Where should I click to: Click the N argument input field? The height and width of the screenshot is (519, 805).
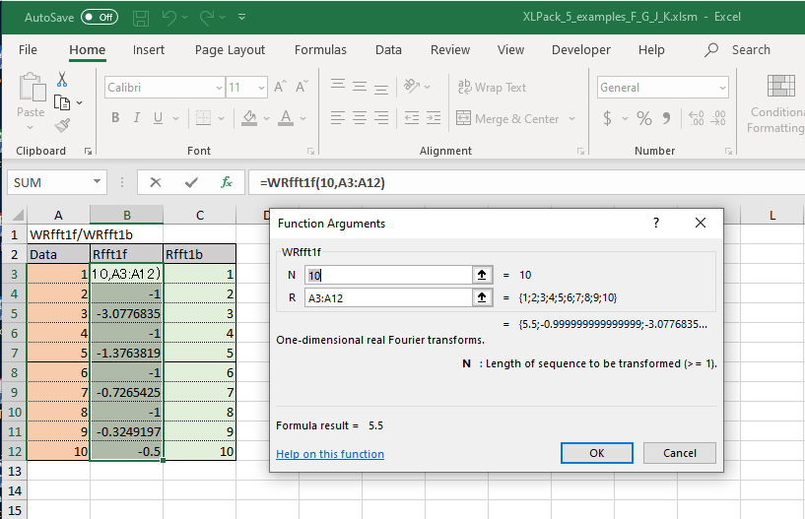pos(388,275)
